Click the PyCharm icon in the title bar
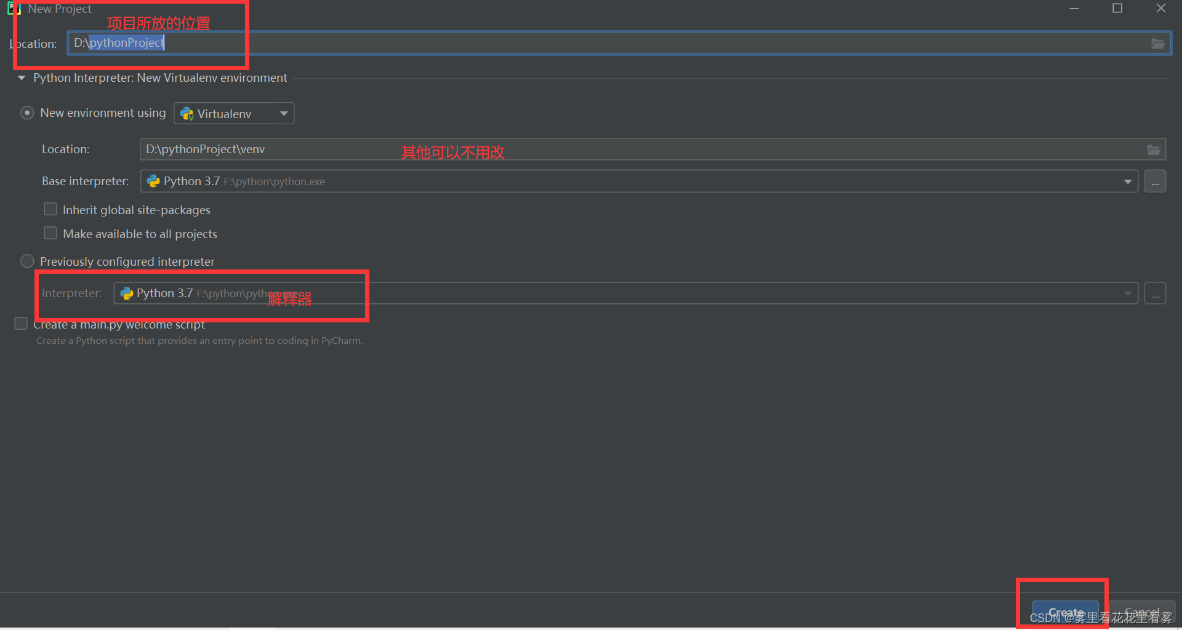This screenshot has width=1182, height=630. pos(14,9)
